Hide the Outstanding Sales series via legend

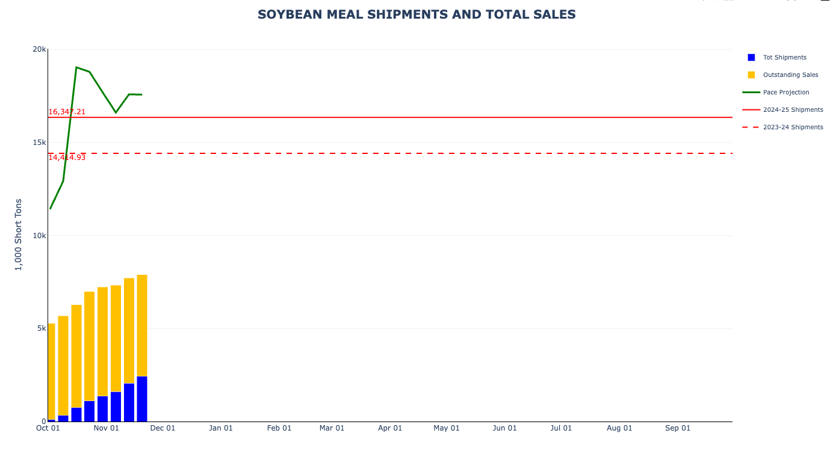(x=790, y=75)
